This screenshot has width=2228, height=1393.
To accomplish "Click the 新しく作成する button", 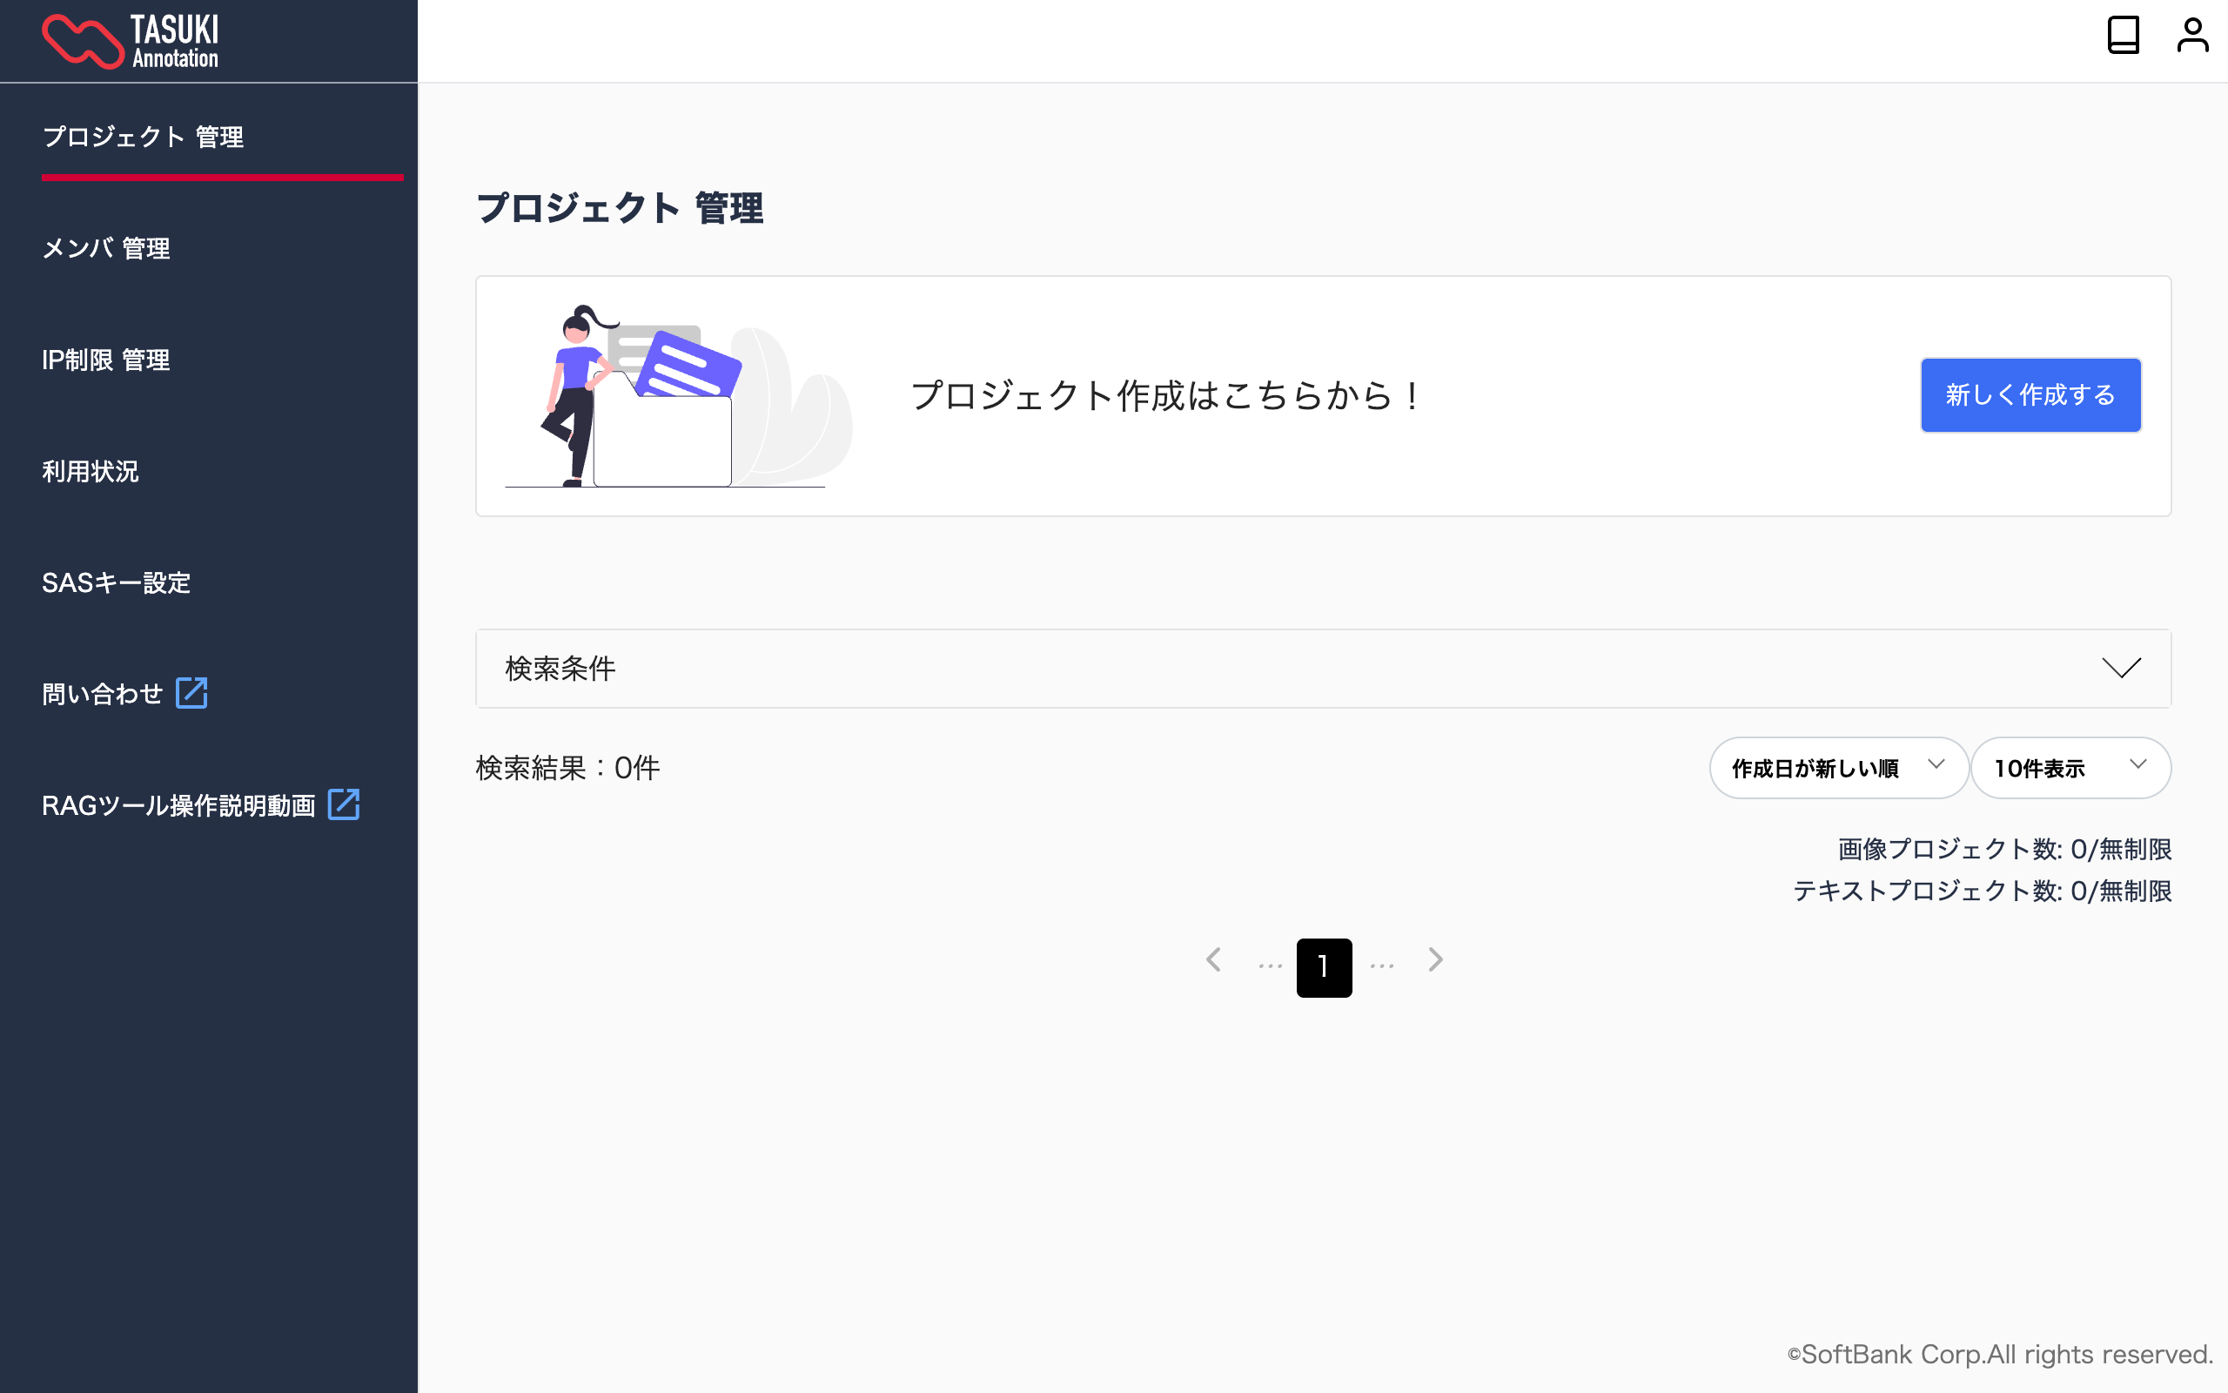I will (2031, 394).
